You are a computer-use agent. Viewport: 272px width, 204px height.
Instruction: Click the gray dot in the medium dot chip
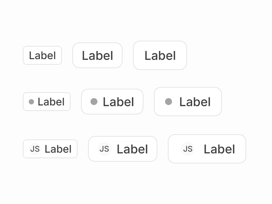point(94,101)
